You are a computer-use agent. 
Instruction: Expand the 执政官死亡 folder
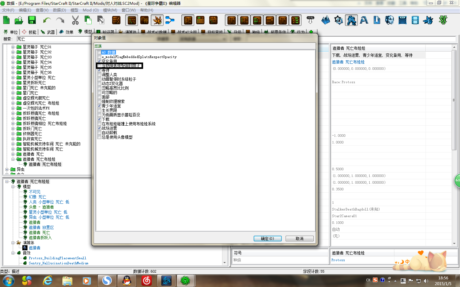point(13,139)
